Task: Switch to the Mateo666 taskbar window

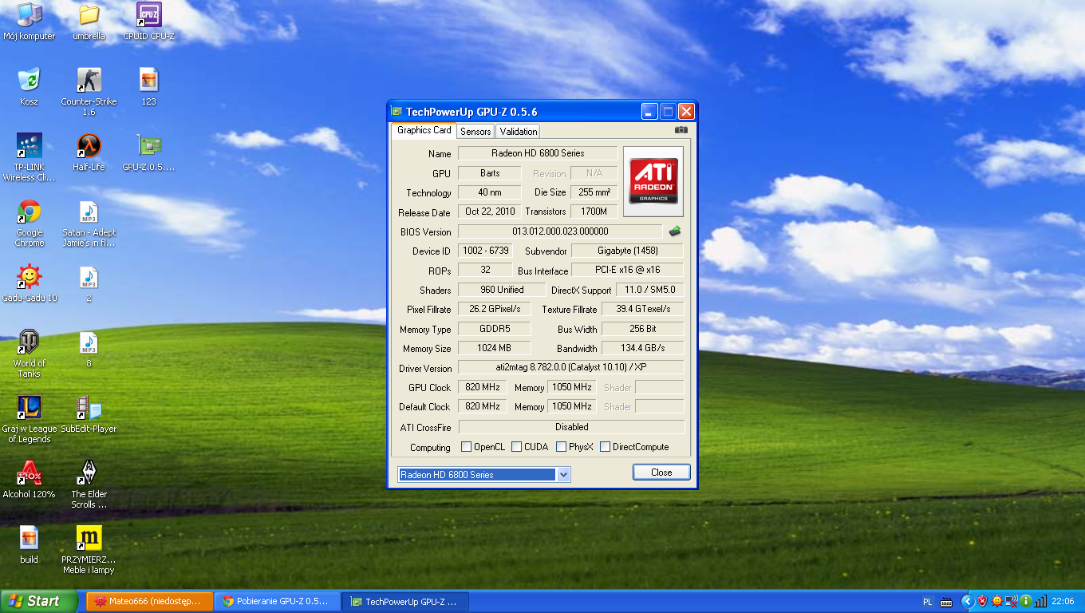Action: click(150, 601)
